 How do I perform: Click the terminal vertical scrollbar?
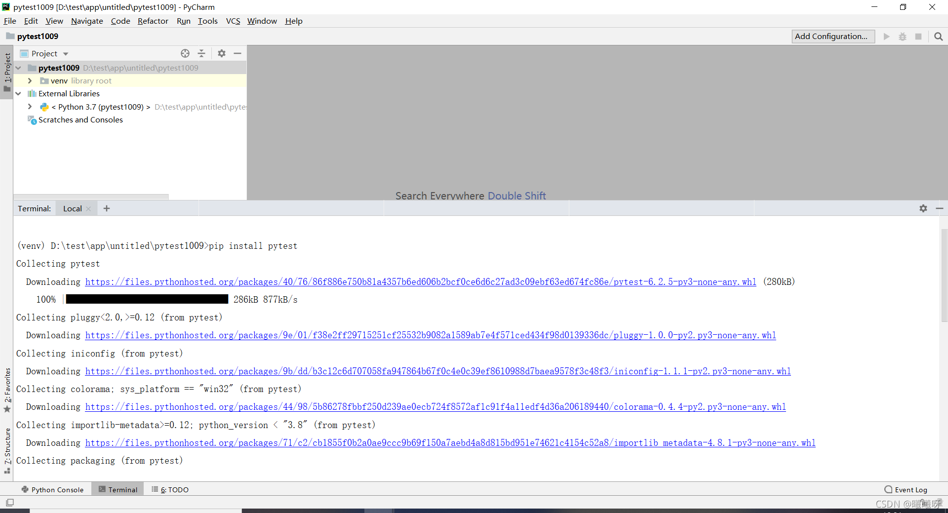coord(944,276)
